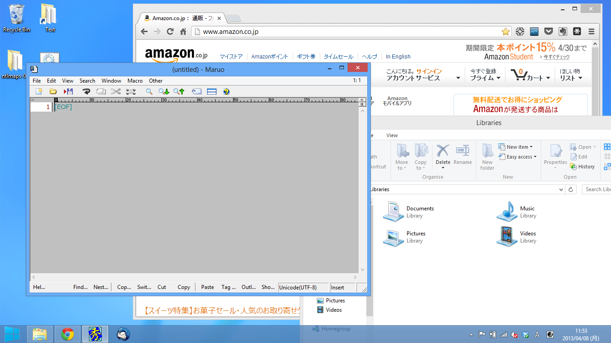Click the Maruo vertical scrollbar track
The width and height of the screenshot is (611, 343).
362,188
